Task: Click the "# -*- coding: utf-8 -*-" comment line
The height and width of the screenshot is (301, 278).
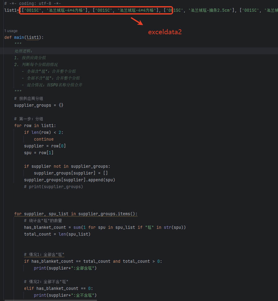Action: coord(32,3)
